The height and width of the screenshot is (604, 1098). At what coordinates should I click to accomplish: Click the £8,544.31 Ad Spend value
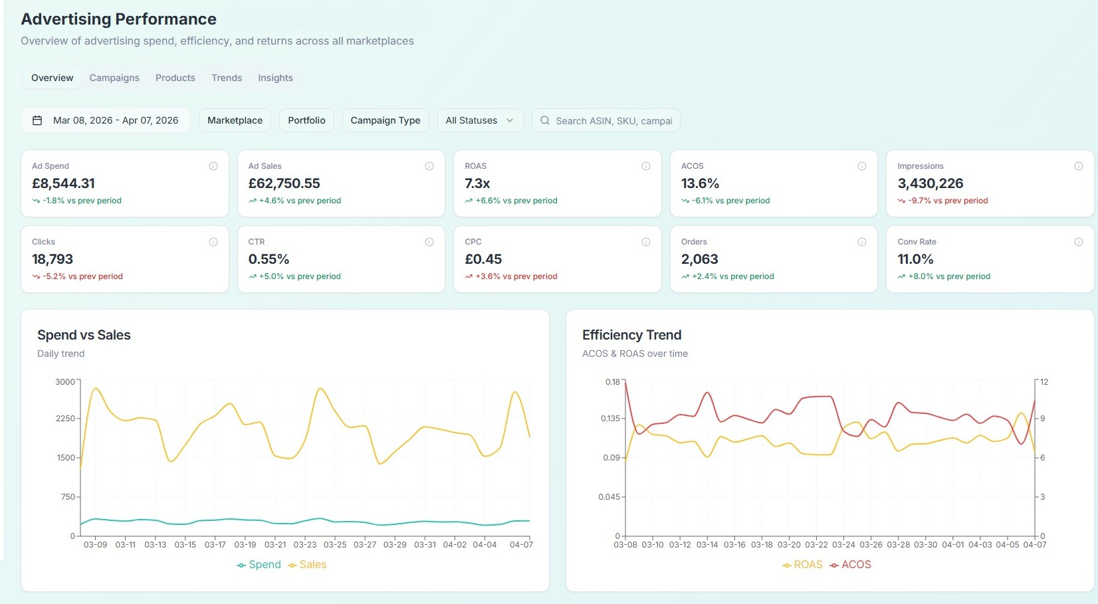[63, 183]
